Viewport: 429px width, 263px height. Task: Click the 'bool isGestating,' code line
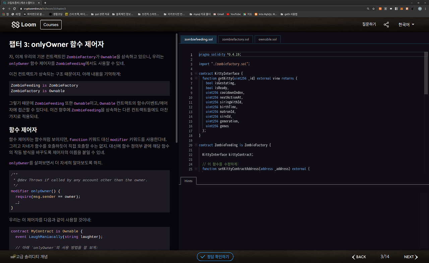click(221, 83)
